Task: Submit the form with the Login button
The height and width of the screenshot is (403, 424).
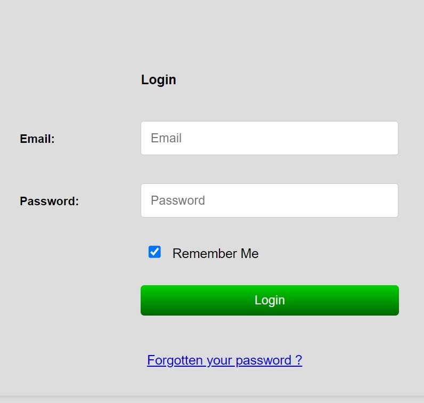Action: tap(270, 300)
